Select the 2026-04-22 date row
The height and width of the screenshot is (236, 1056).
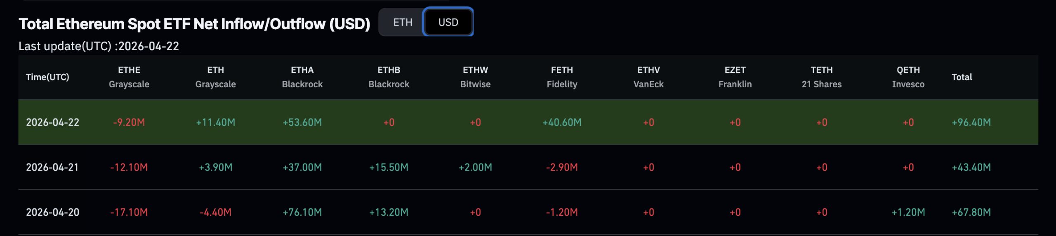click(52, 122)
